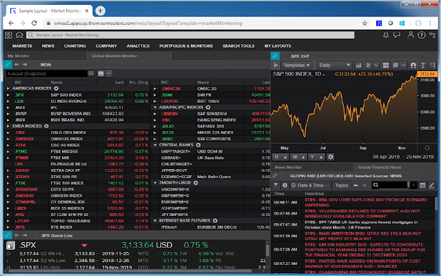Select the text annotation T tool
Image resolution: width=441 pixels, height=276 pixels.
[x=422, y=66]
